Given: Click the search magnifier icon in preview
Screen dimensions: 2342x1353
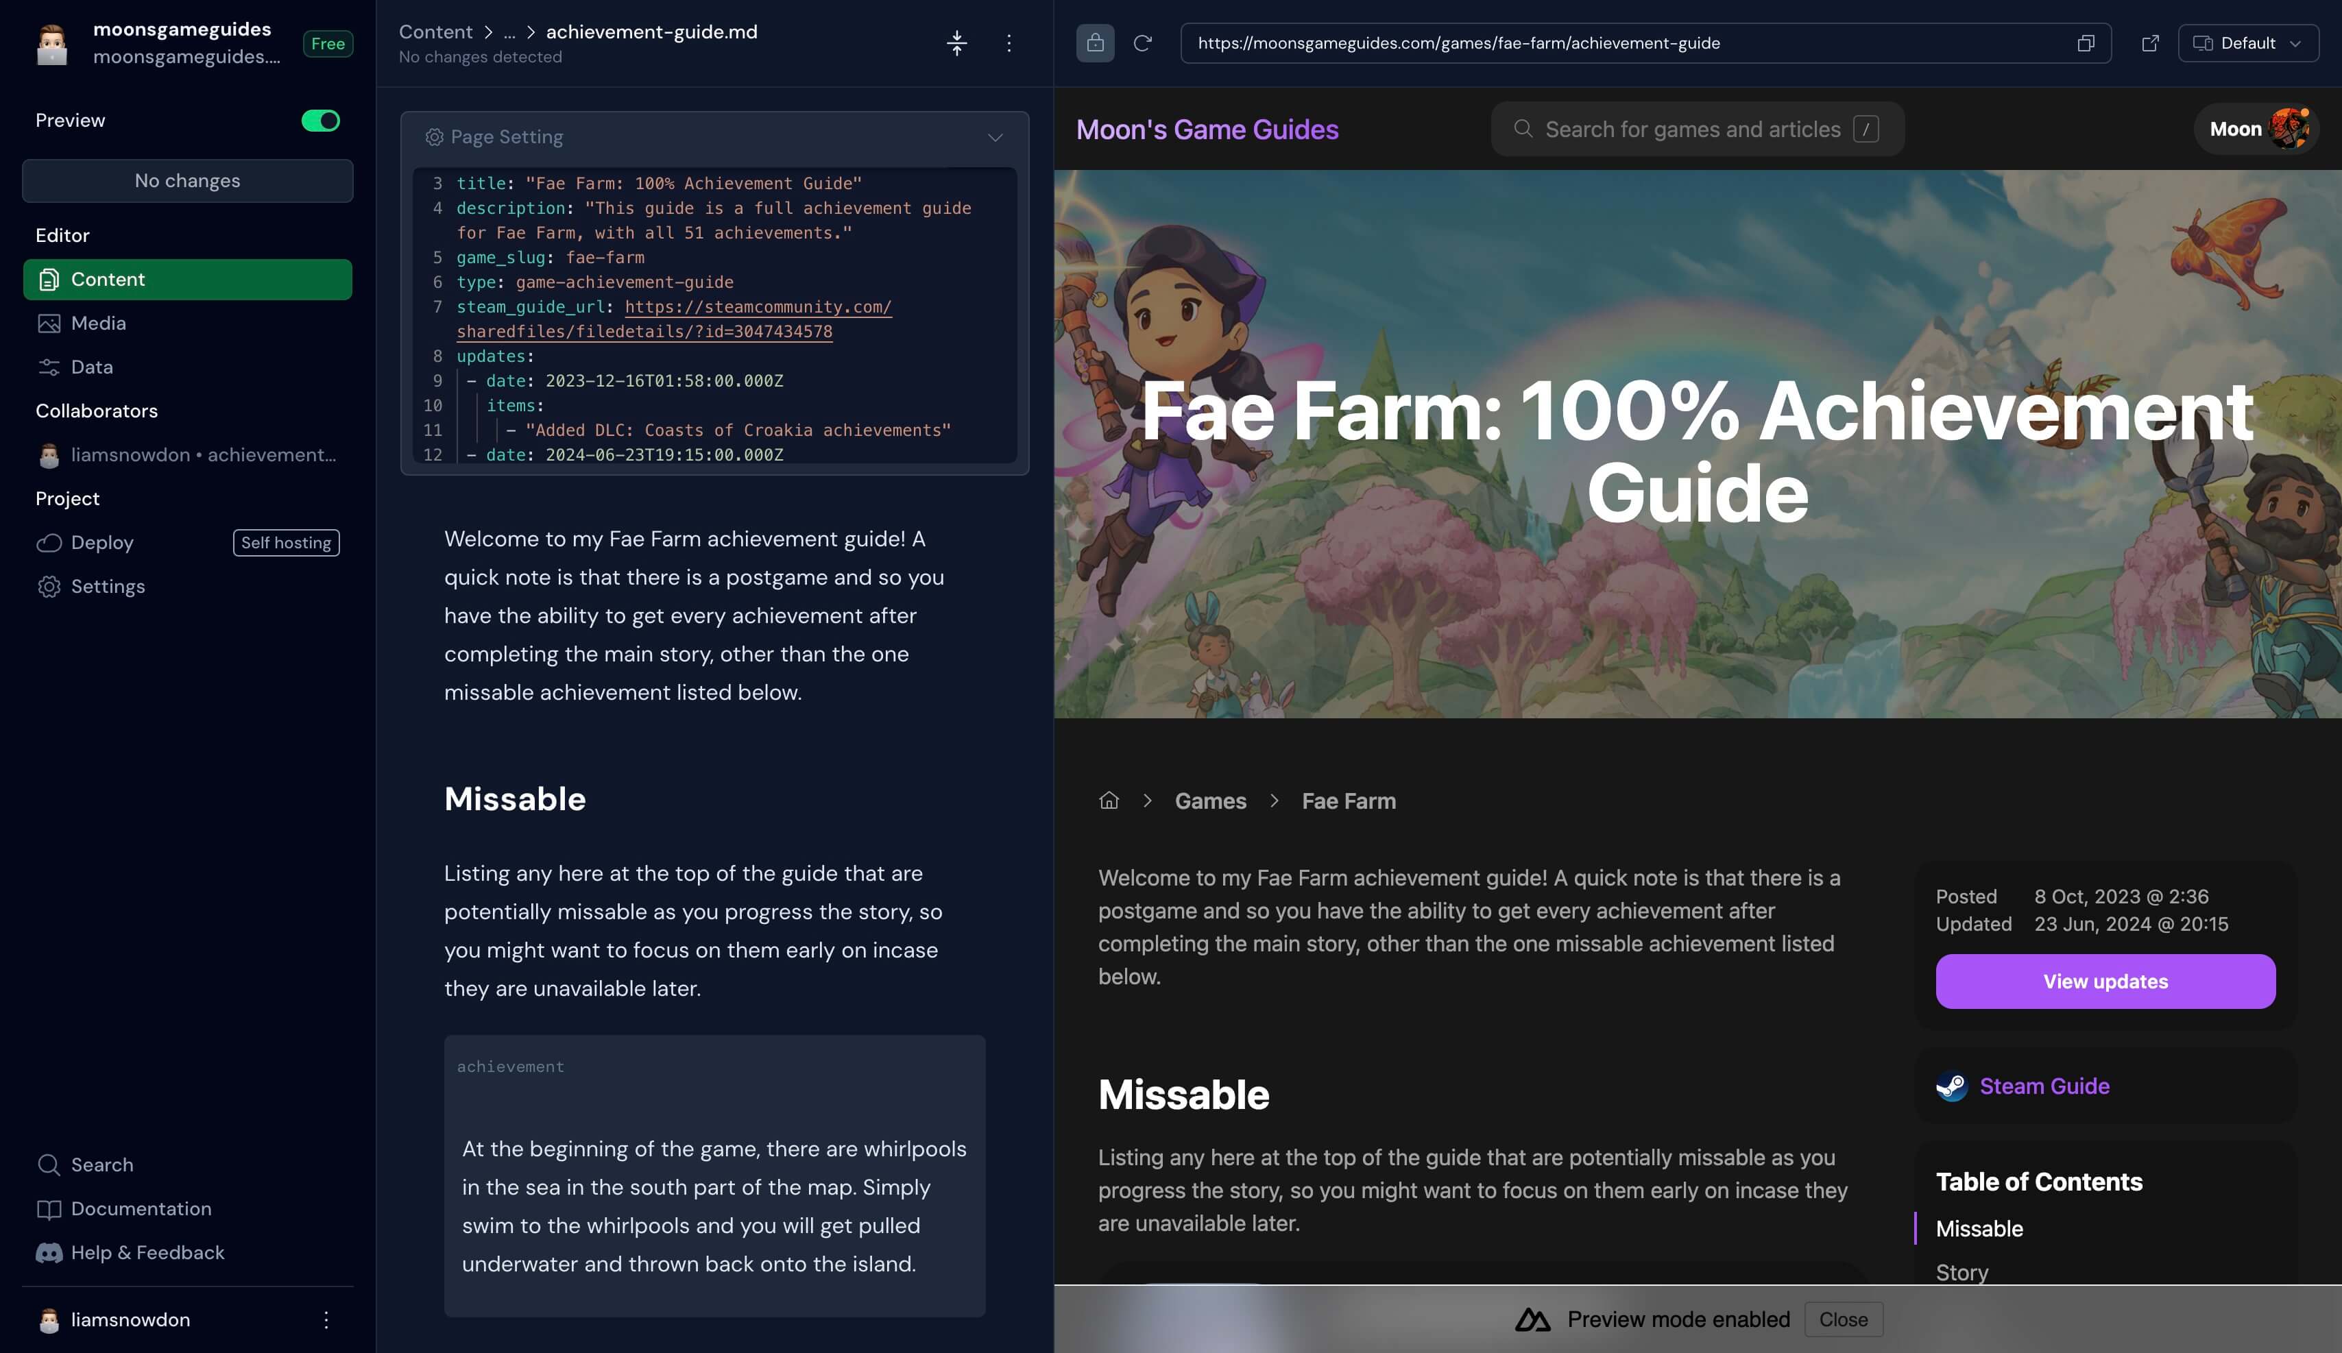Looking at the screenshot, I should click(1522, 128).
